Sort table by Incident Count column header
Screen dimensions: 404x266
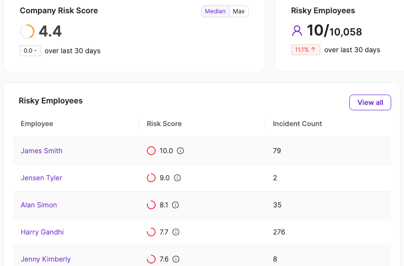pyautogui.click(x=298, y=124)
